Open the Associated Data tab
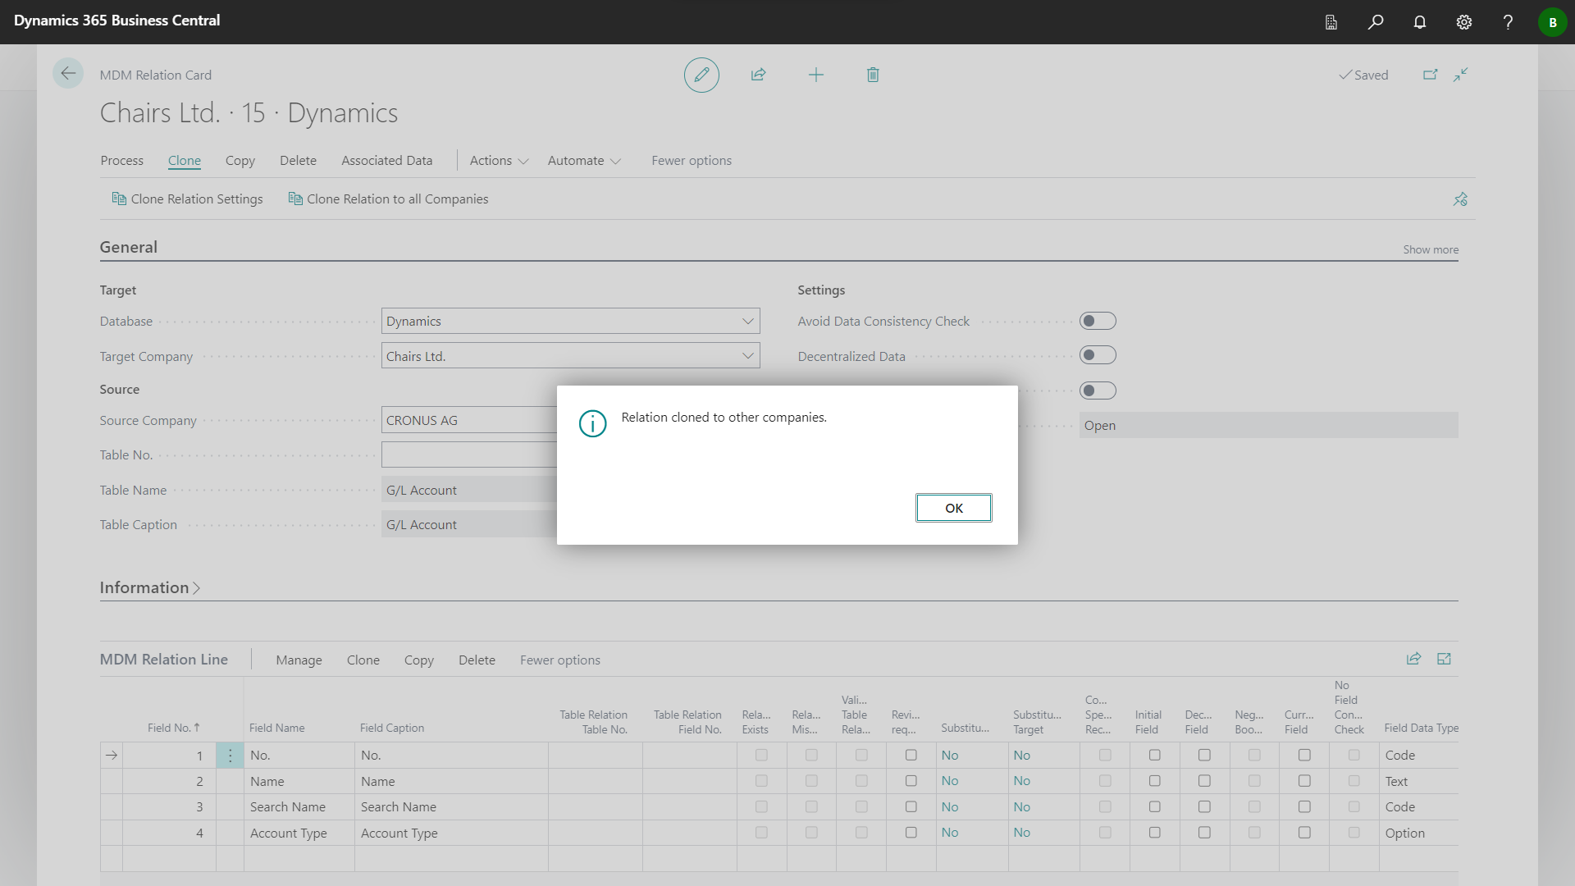The width and height of the screenshot is (1575, 886). tap(386, 161)
